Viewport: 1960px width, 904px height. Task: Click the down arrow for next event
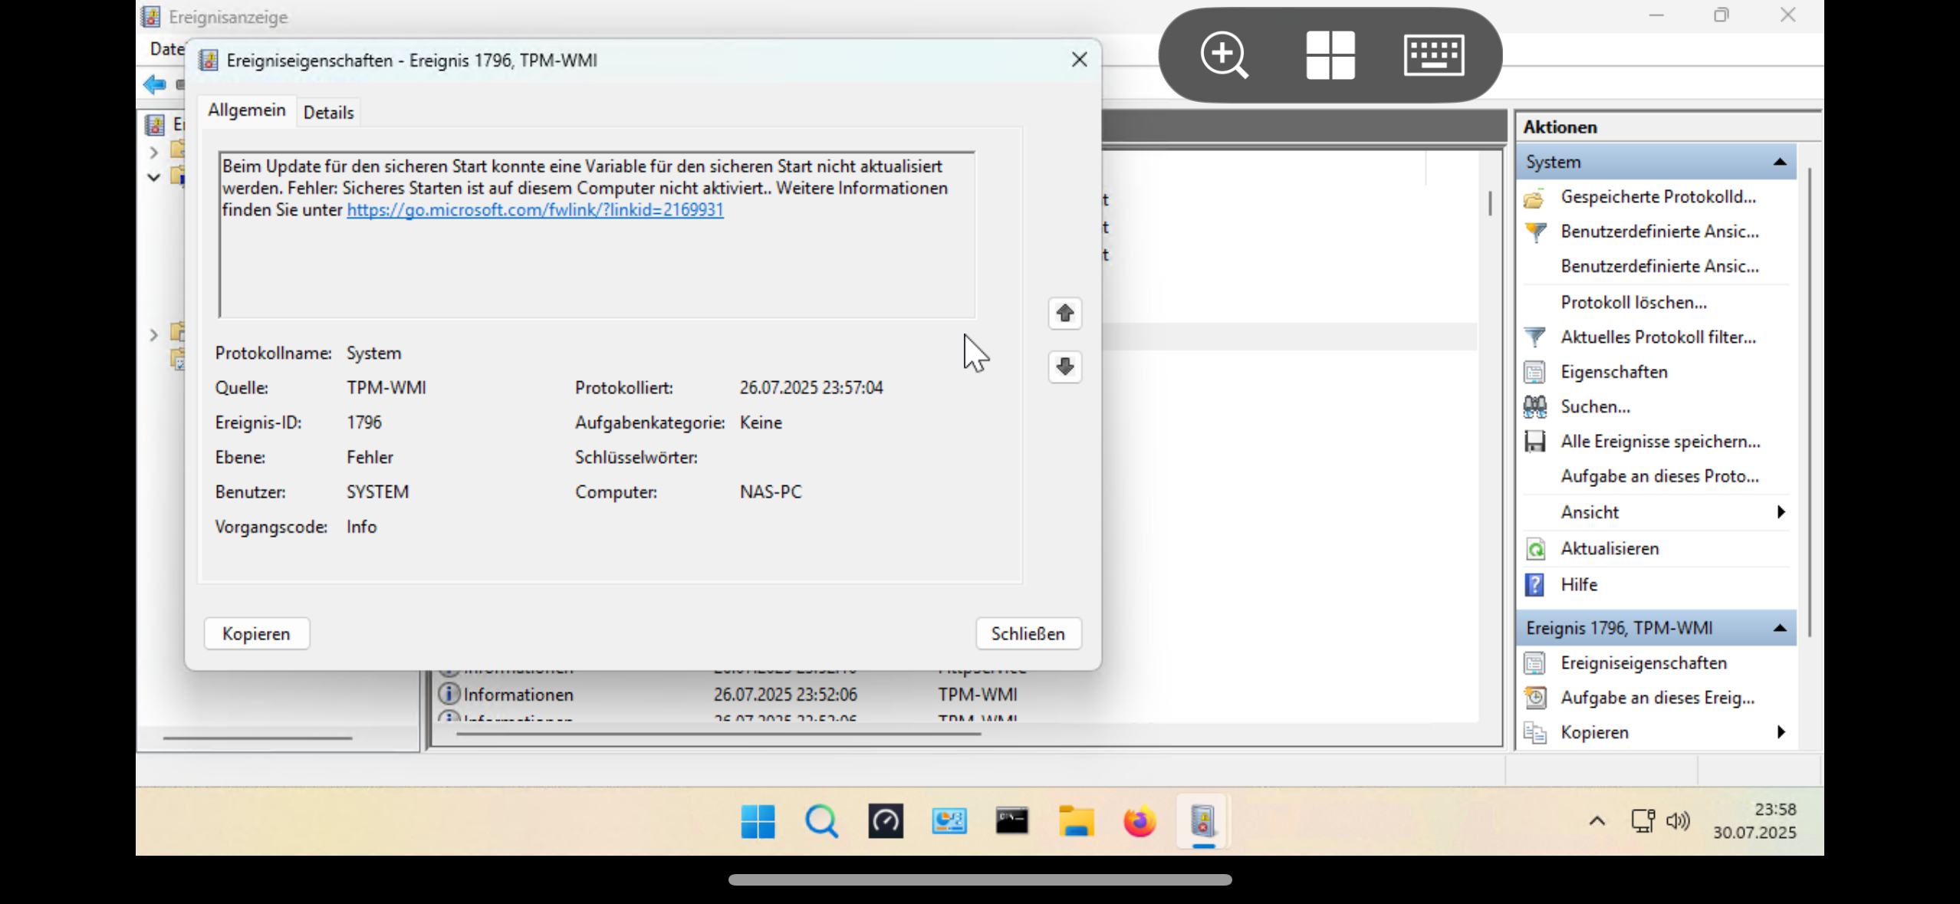[x=1064, y=367]
